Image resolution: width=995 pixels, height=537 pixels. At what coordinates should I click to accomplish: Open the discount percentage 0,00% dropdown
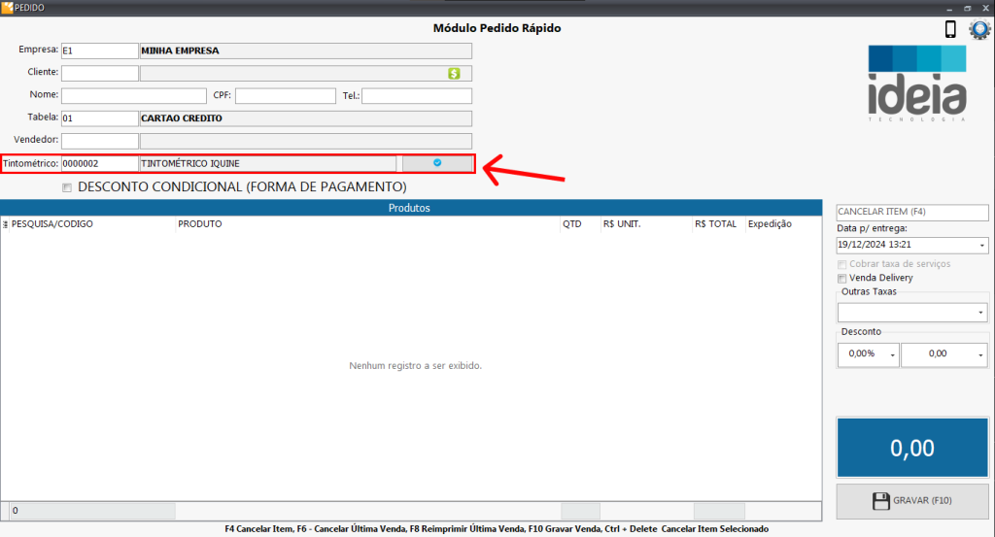[892, 355]
